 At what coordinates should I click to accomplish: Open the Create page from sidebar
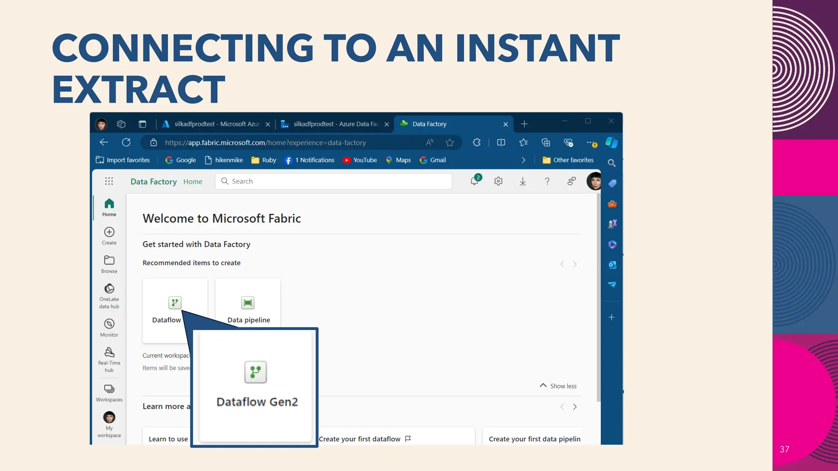(109, 236)
